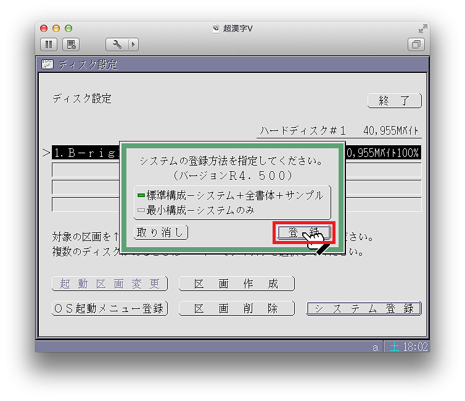Image resolution: width=465 pixels, height=401 pixels.
Task: Click the 区画作成 button
Action: pos(236,284)
